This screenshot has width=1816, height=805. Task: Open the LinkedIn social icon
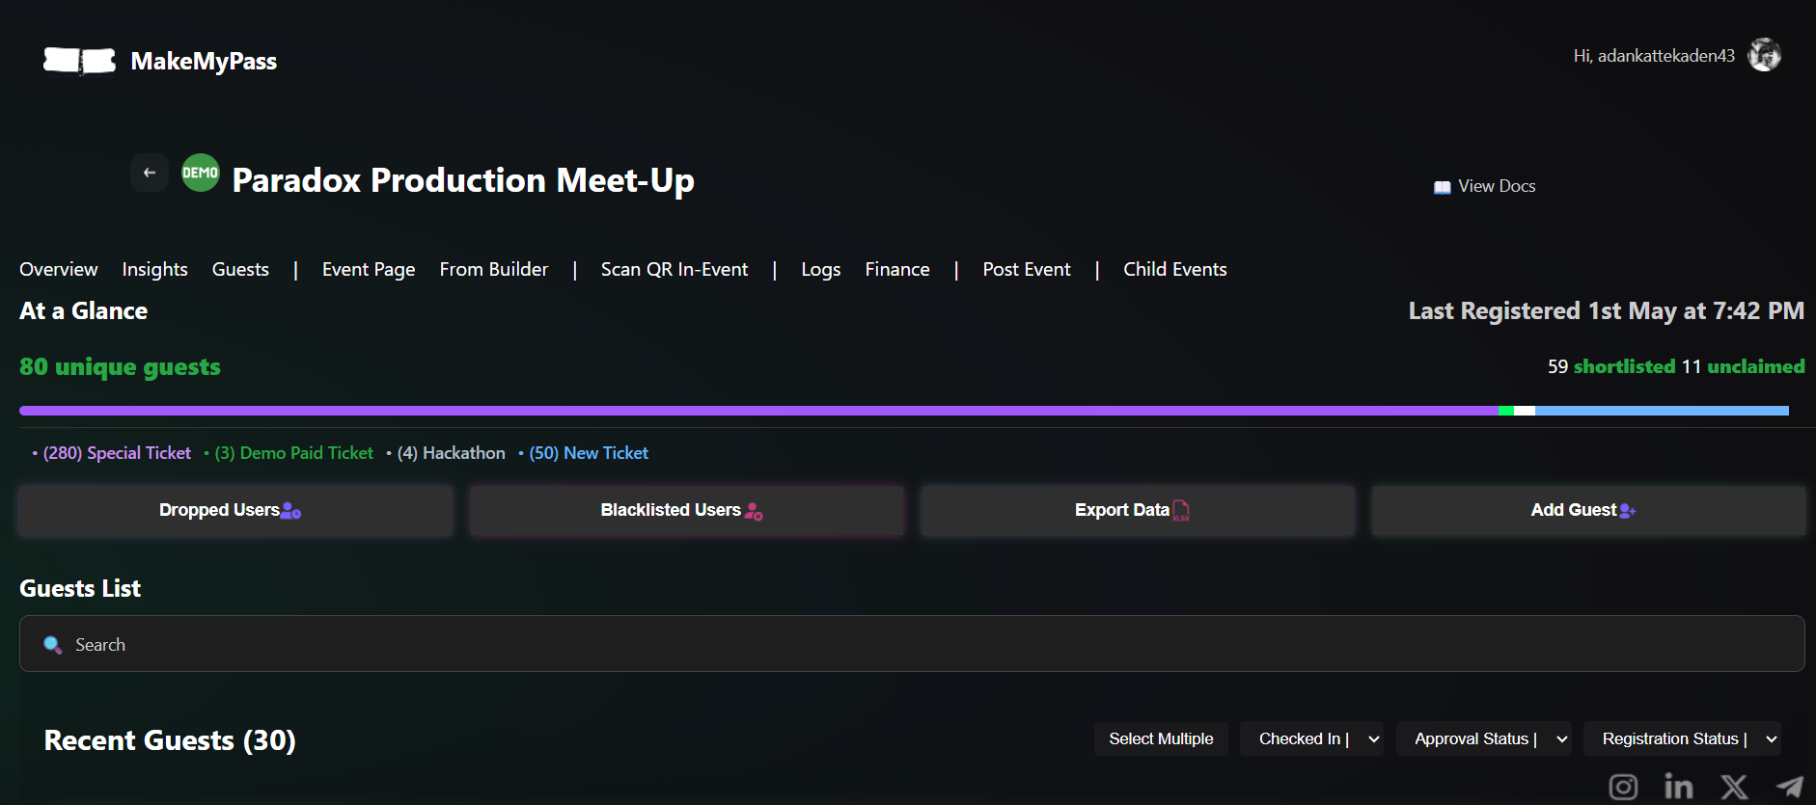pos(1679,787)
